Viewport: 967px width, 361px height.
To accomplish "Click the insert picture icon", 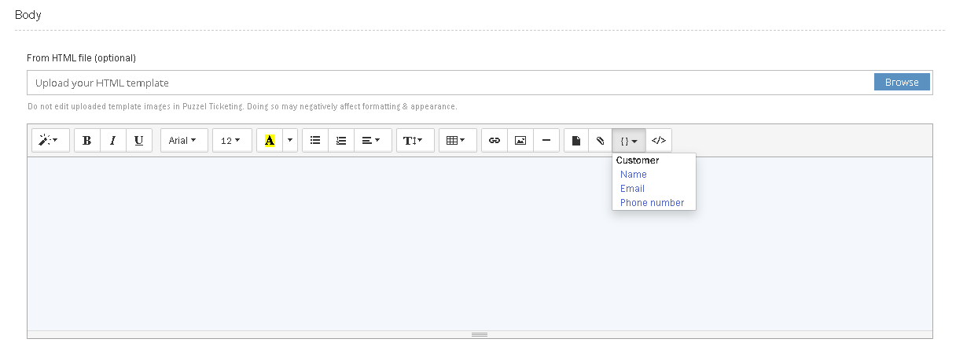I will [x=520, y=141].
